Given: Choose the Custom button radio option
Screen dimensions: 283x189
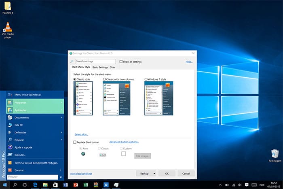Looking at the screenshot, I should coord(121,149).
